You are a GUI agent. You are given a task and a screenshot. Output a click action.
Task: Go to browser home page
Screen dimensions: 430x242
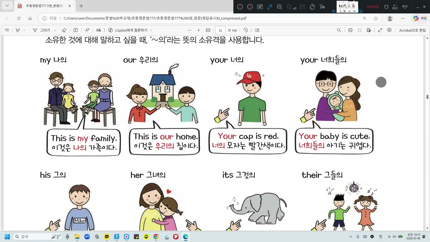click(x=30, y=18)
